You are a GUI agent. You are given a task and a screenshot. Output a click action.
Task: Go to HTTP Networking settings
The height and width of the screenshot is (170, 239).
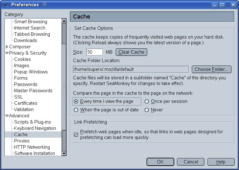coord(32,147)
